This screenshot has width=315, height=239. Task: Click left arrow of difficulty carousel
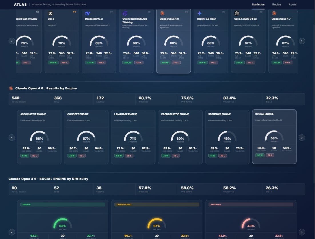tap(12, 232)
